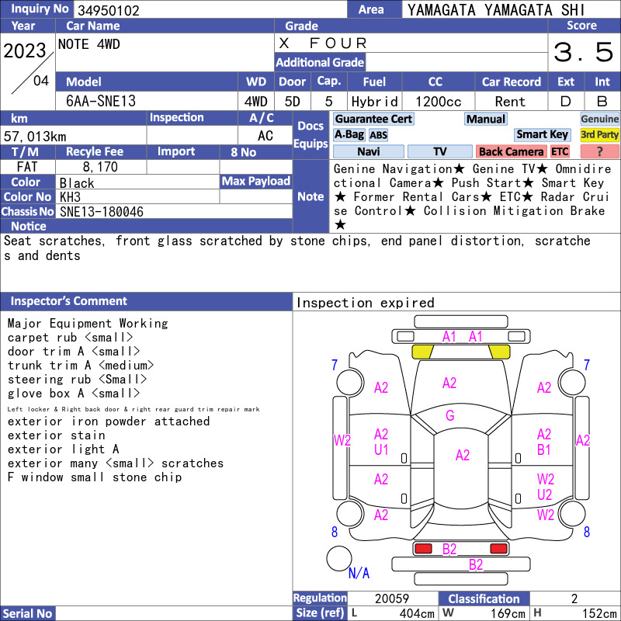
Task: Click the G mark on the windshield
Action: click(449, 415)
